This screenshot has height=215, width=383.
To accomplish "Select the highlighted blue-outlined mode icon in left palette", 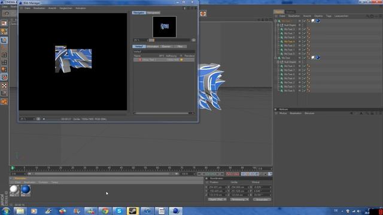I will coord(4,40).
